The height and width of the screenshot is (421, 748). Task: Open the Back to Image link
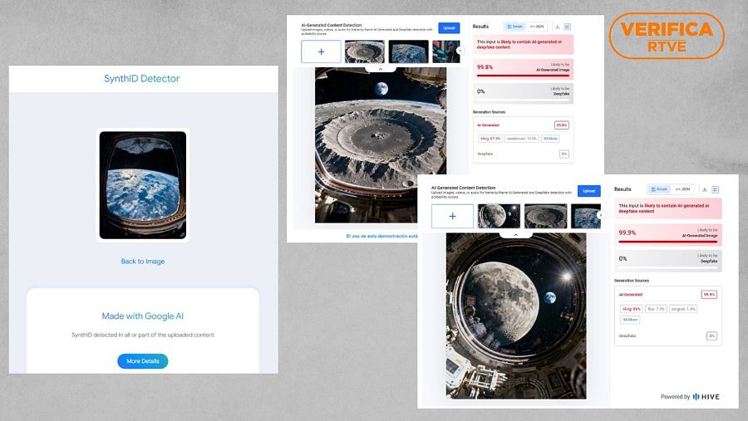[143, 262]
